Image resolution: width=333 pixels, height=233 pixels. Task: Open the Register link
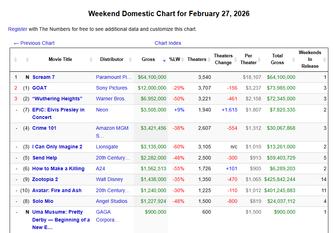pyautogui.click(x=18, y=29)
